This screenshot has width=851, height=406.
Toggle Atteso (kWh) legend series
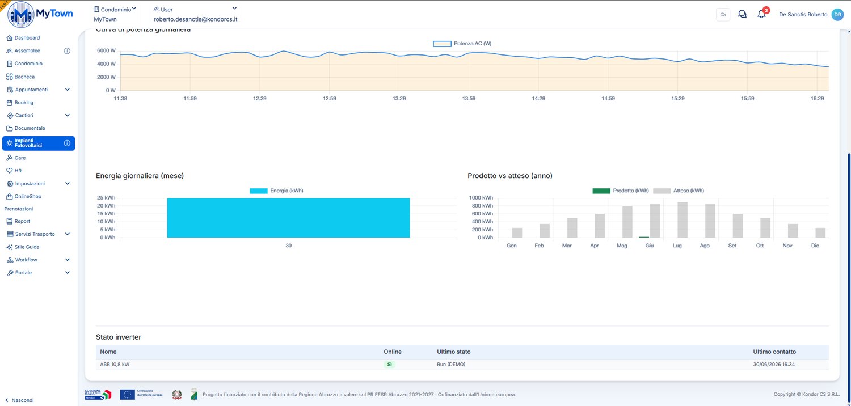679,191
